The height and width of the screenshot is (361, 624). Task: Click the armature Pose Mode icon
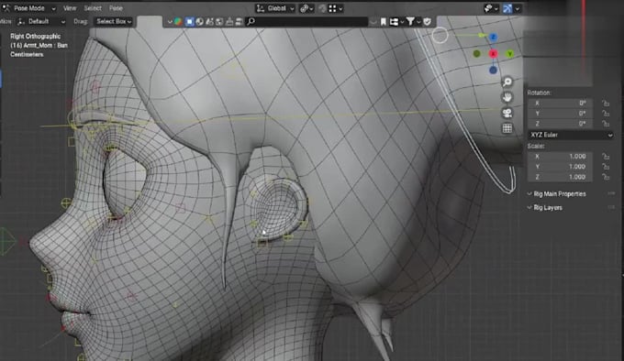pos(6,8)
